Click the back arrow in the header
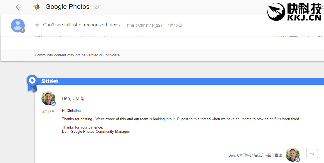Image resolution: width=324 pixels, height=163 pixels. pos(18,7)
